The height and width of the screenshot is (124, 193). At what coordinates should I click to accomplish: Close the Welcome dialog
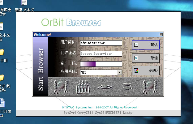pos(161,34)
